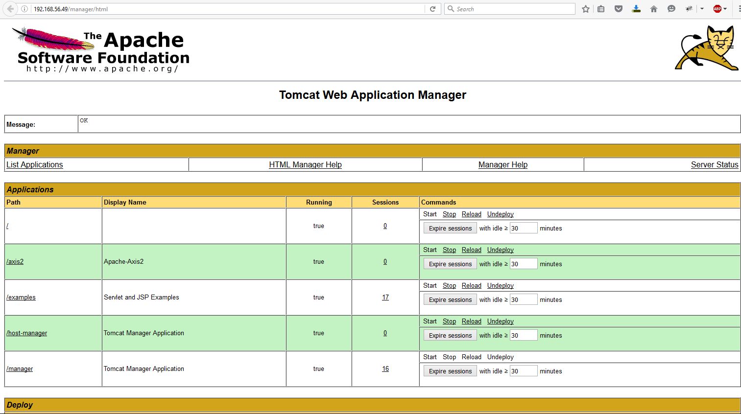Show site information icon in address bar
Viewport: 741px width, 414px height.
[24, 9]
